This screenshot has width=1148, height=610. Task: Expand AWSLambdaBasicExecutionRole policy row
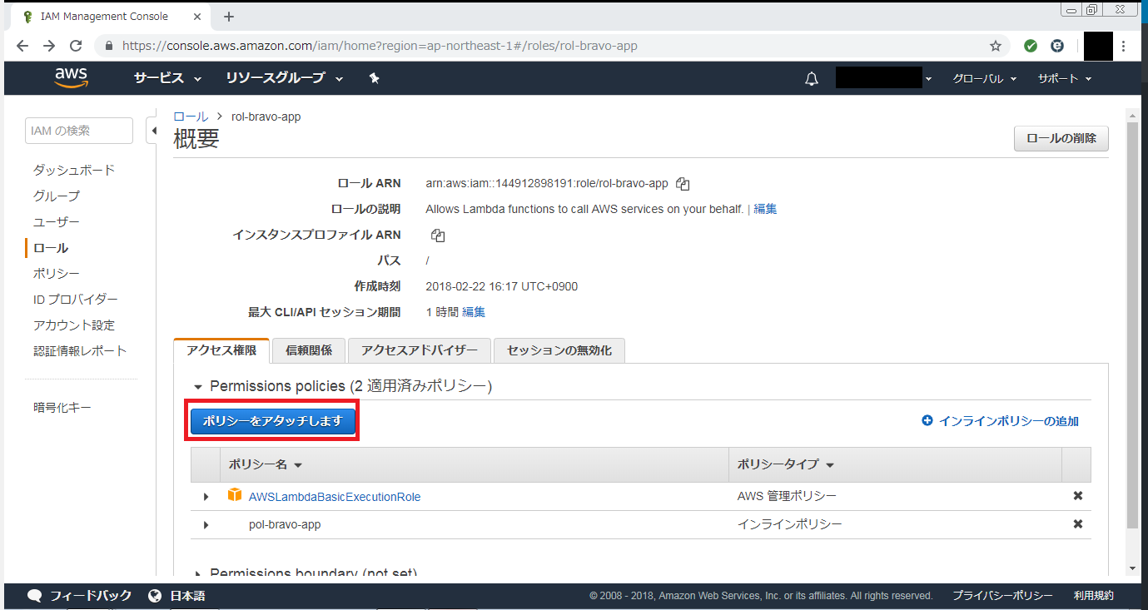click(206, 497)
